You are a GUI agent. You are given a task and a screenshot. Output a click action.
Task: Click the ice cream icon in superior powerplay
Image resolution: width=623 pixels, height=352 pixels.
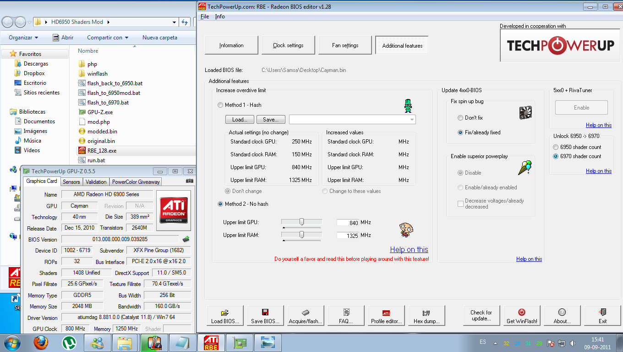pyautogui.click(x=525, y=167)
